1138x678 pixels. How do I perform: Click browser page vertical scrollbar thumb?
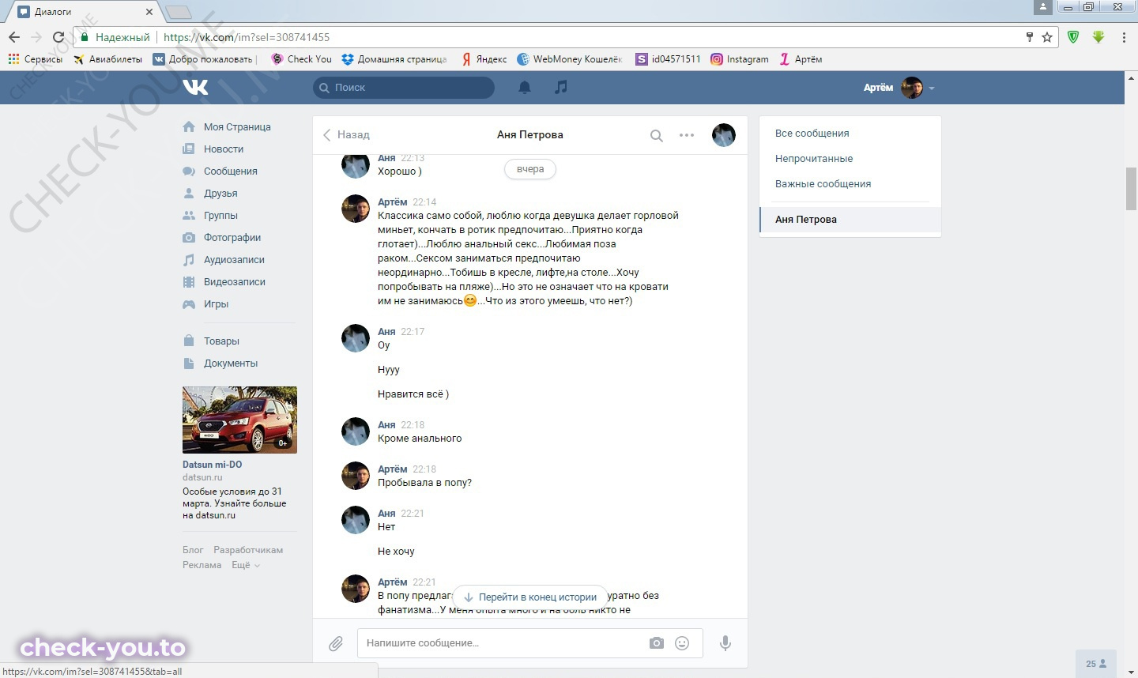[x=1131, y=190]
